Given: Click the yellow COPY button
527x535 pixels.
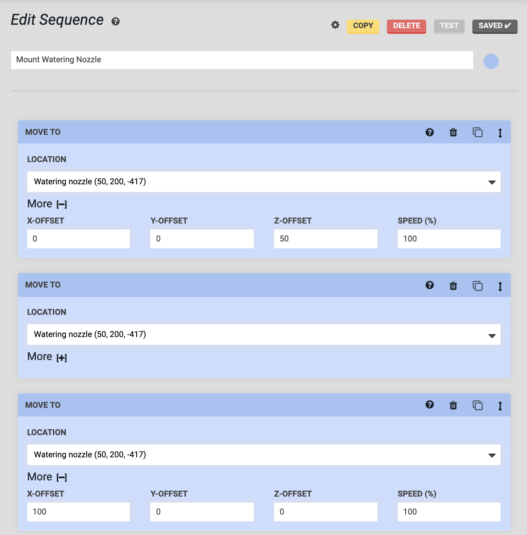Looking at the screenshot, I should coord(363,26).
